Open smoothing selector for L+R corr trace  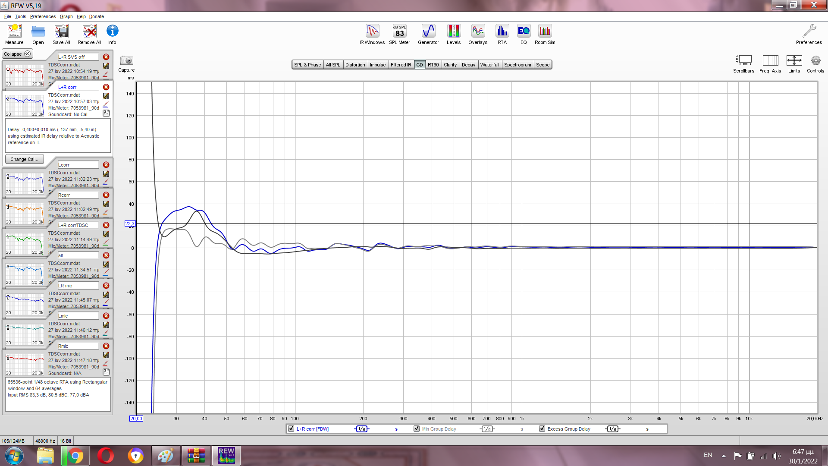click(x=362, y=429)
